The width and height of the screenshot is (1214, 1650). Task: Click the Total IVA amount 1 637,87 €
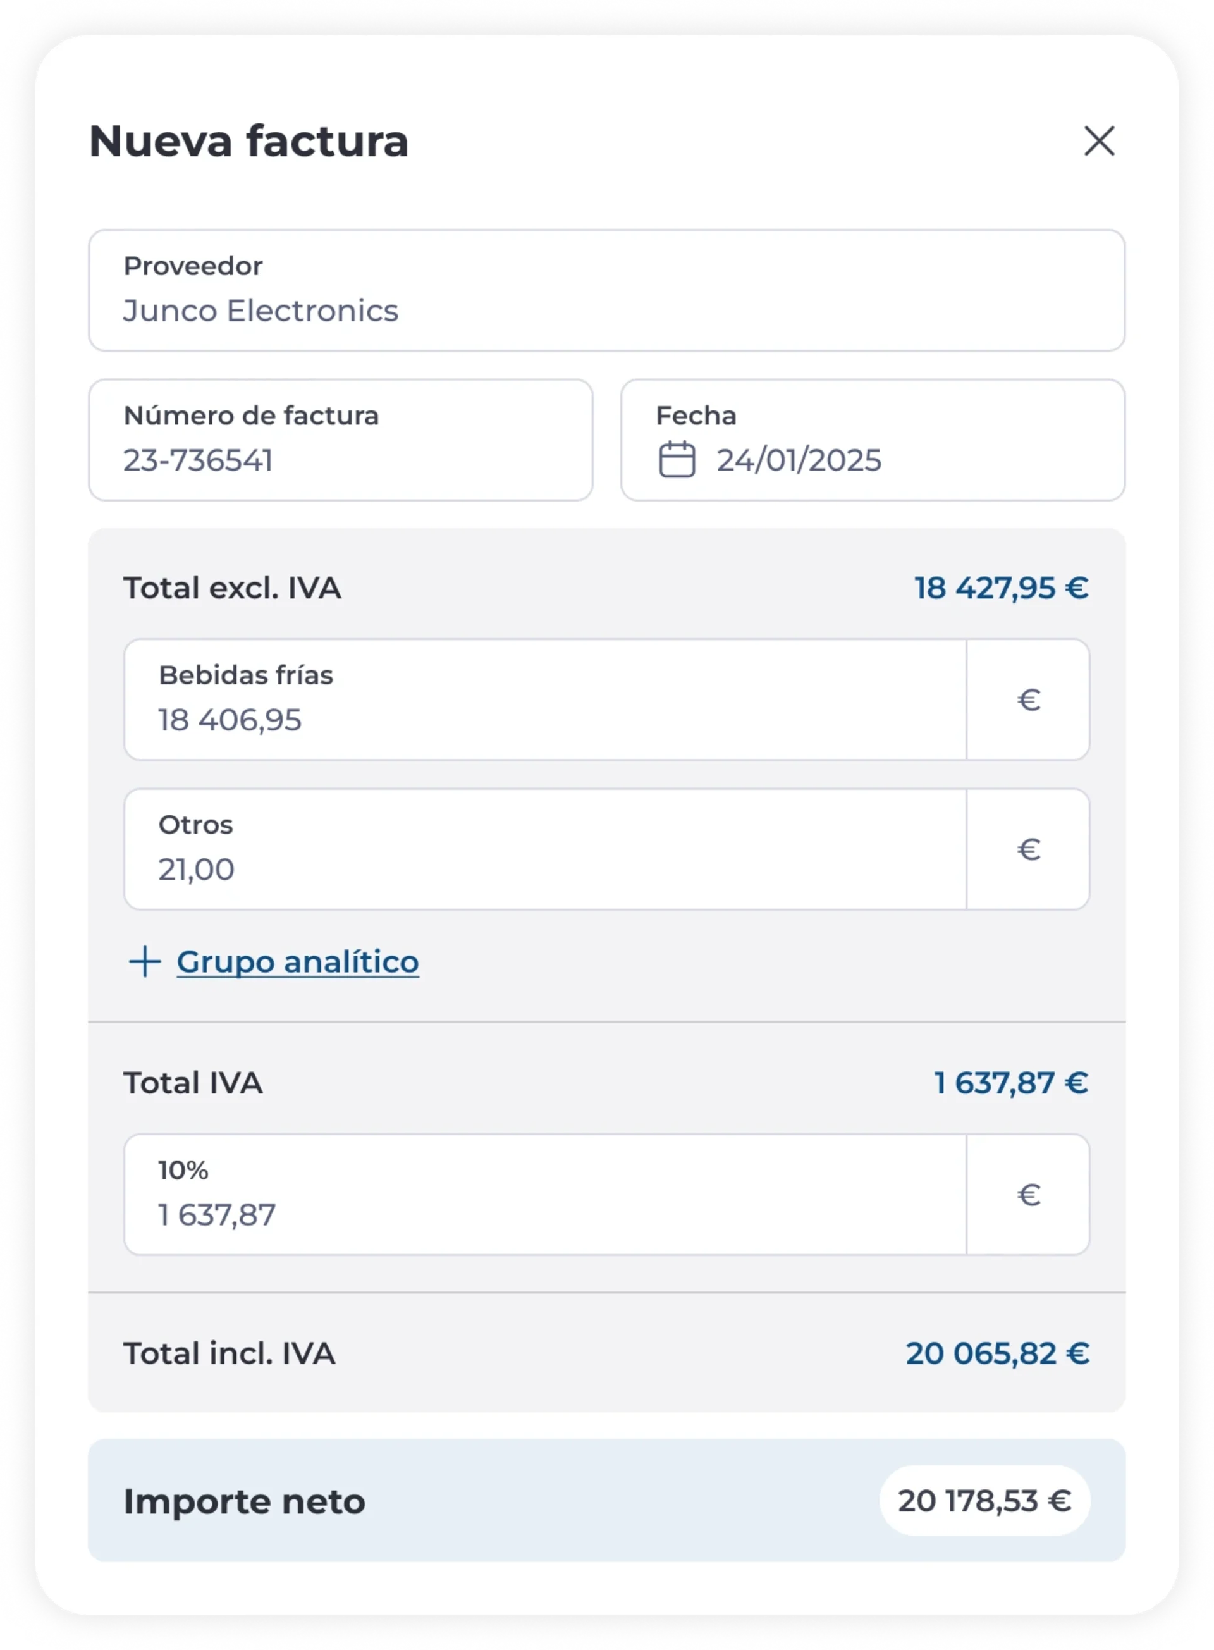pos(1010,1083)
